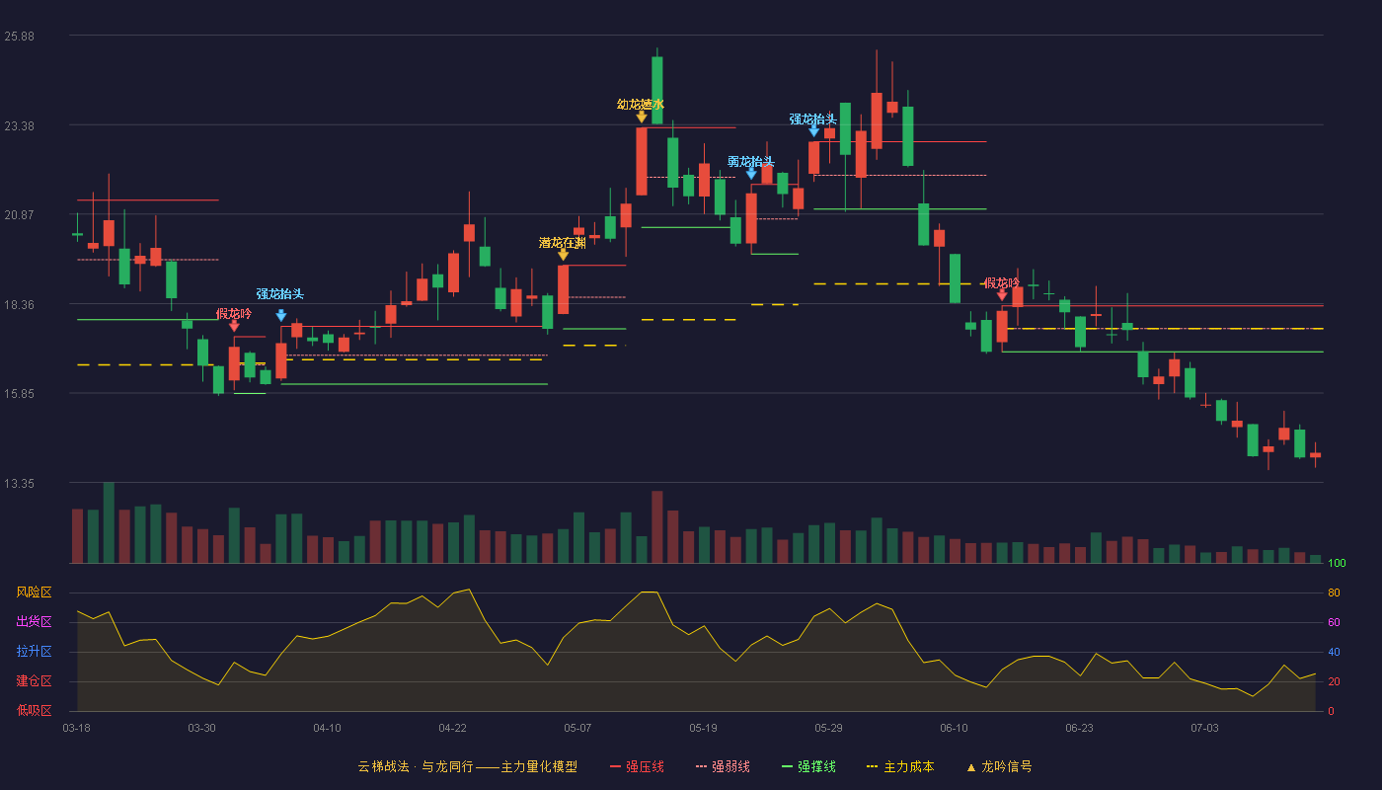Click the 04-10 date label
This screenshot has width=1382, height=790.
pyautogui.click(x=327, y=728)
